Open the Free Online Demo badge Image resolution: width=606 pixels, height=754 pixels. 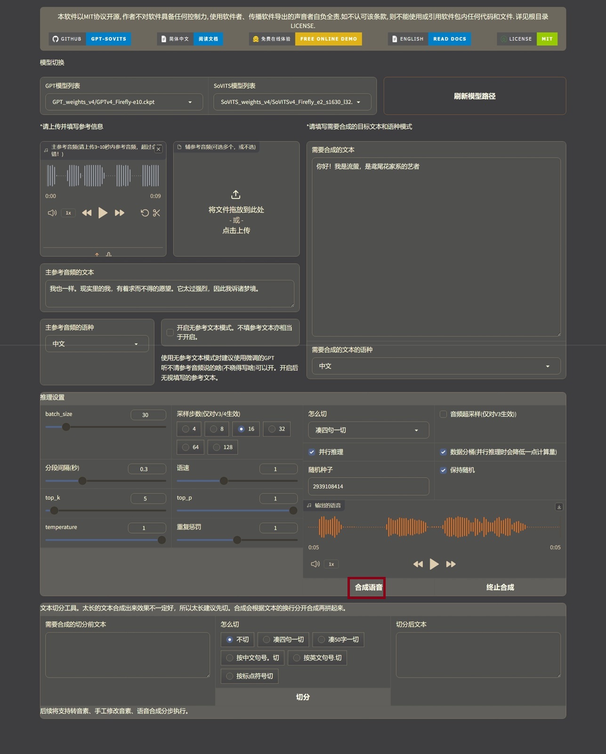click(328, 39)
